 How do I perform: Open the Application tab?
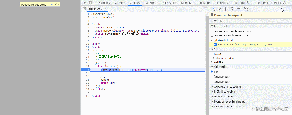(204, 3)
